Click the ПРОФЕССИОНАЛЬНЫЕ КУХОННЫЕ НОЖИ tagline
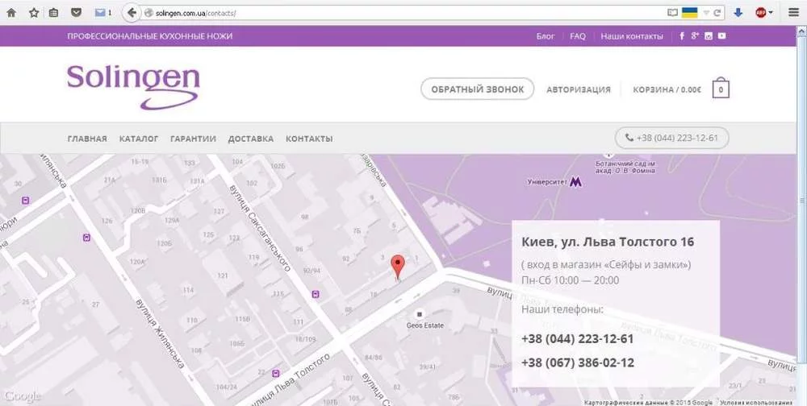Image resolution: width=807 pixels, height=406 pixels. [x=150, y=36]
